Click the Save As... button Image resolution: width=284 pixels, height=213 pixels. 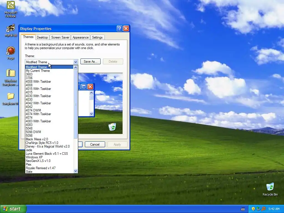pos(91,62)
